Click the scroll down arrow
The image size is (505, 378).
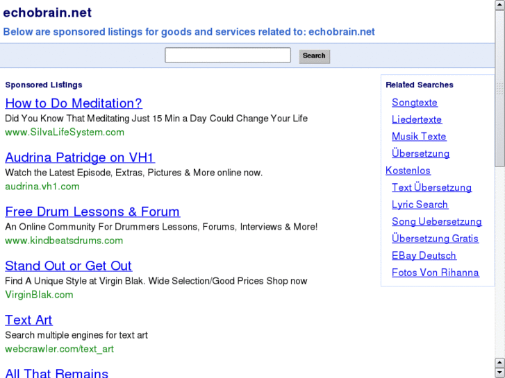click(x=499, y=372)
